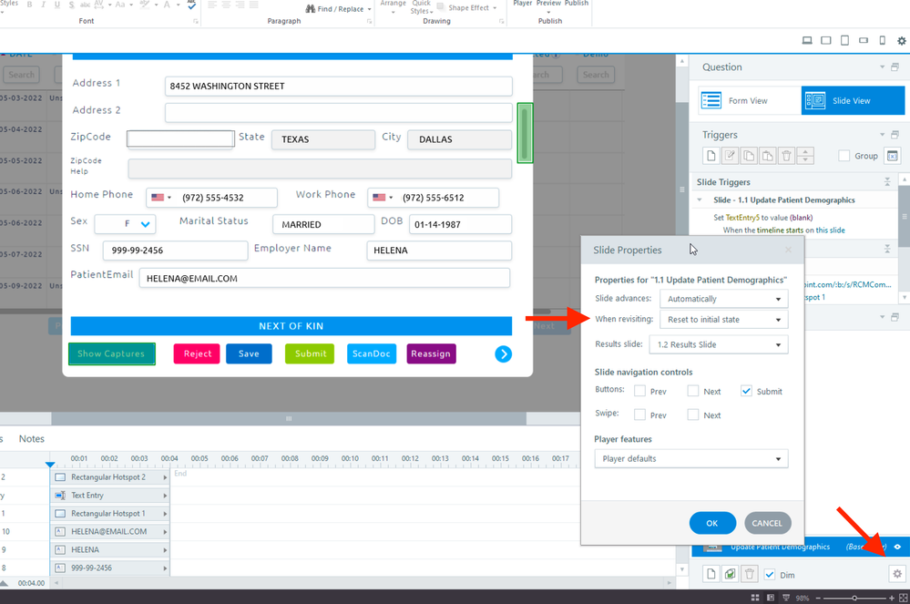The image size is (910, 604).
Task: Open Home Phone country flag dropdown
Action: (x=161, y=198)
